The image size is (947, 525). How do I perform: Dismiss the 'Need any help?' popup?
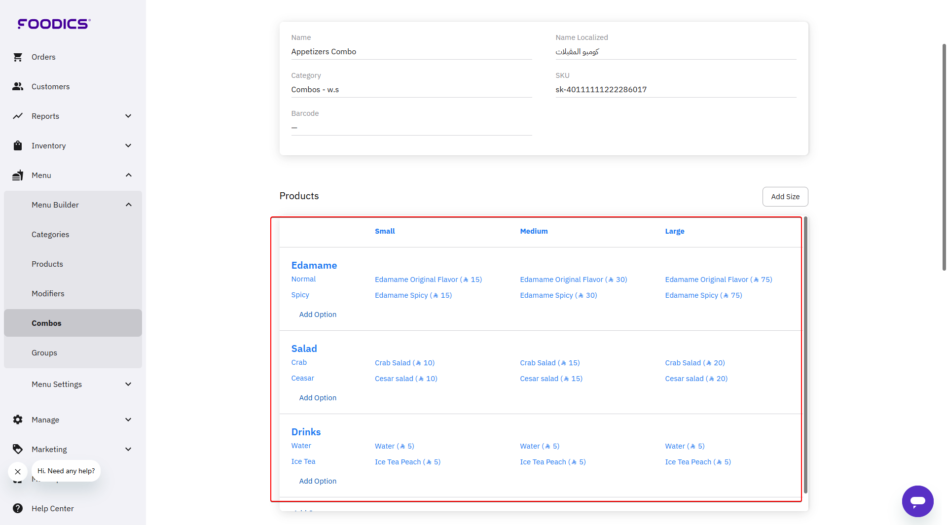[x=18, y=472]
